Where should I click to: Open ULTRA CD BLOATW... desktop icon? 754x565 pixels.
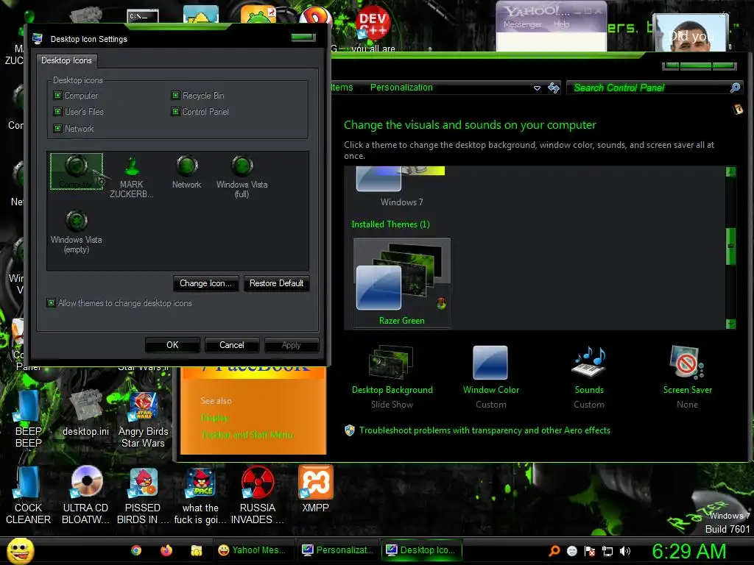coord(85,495)
